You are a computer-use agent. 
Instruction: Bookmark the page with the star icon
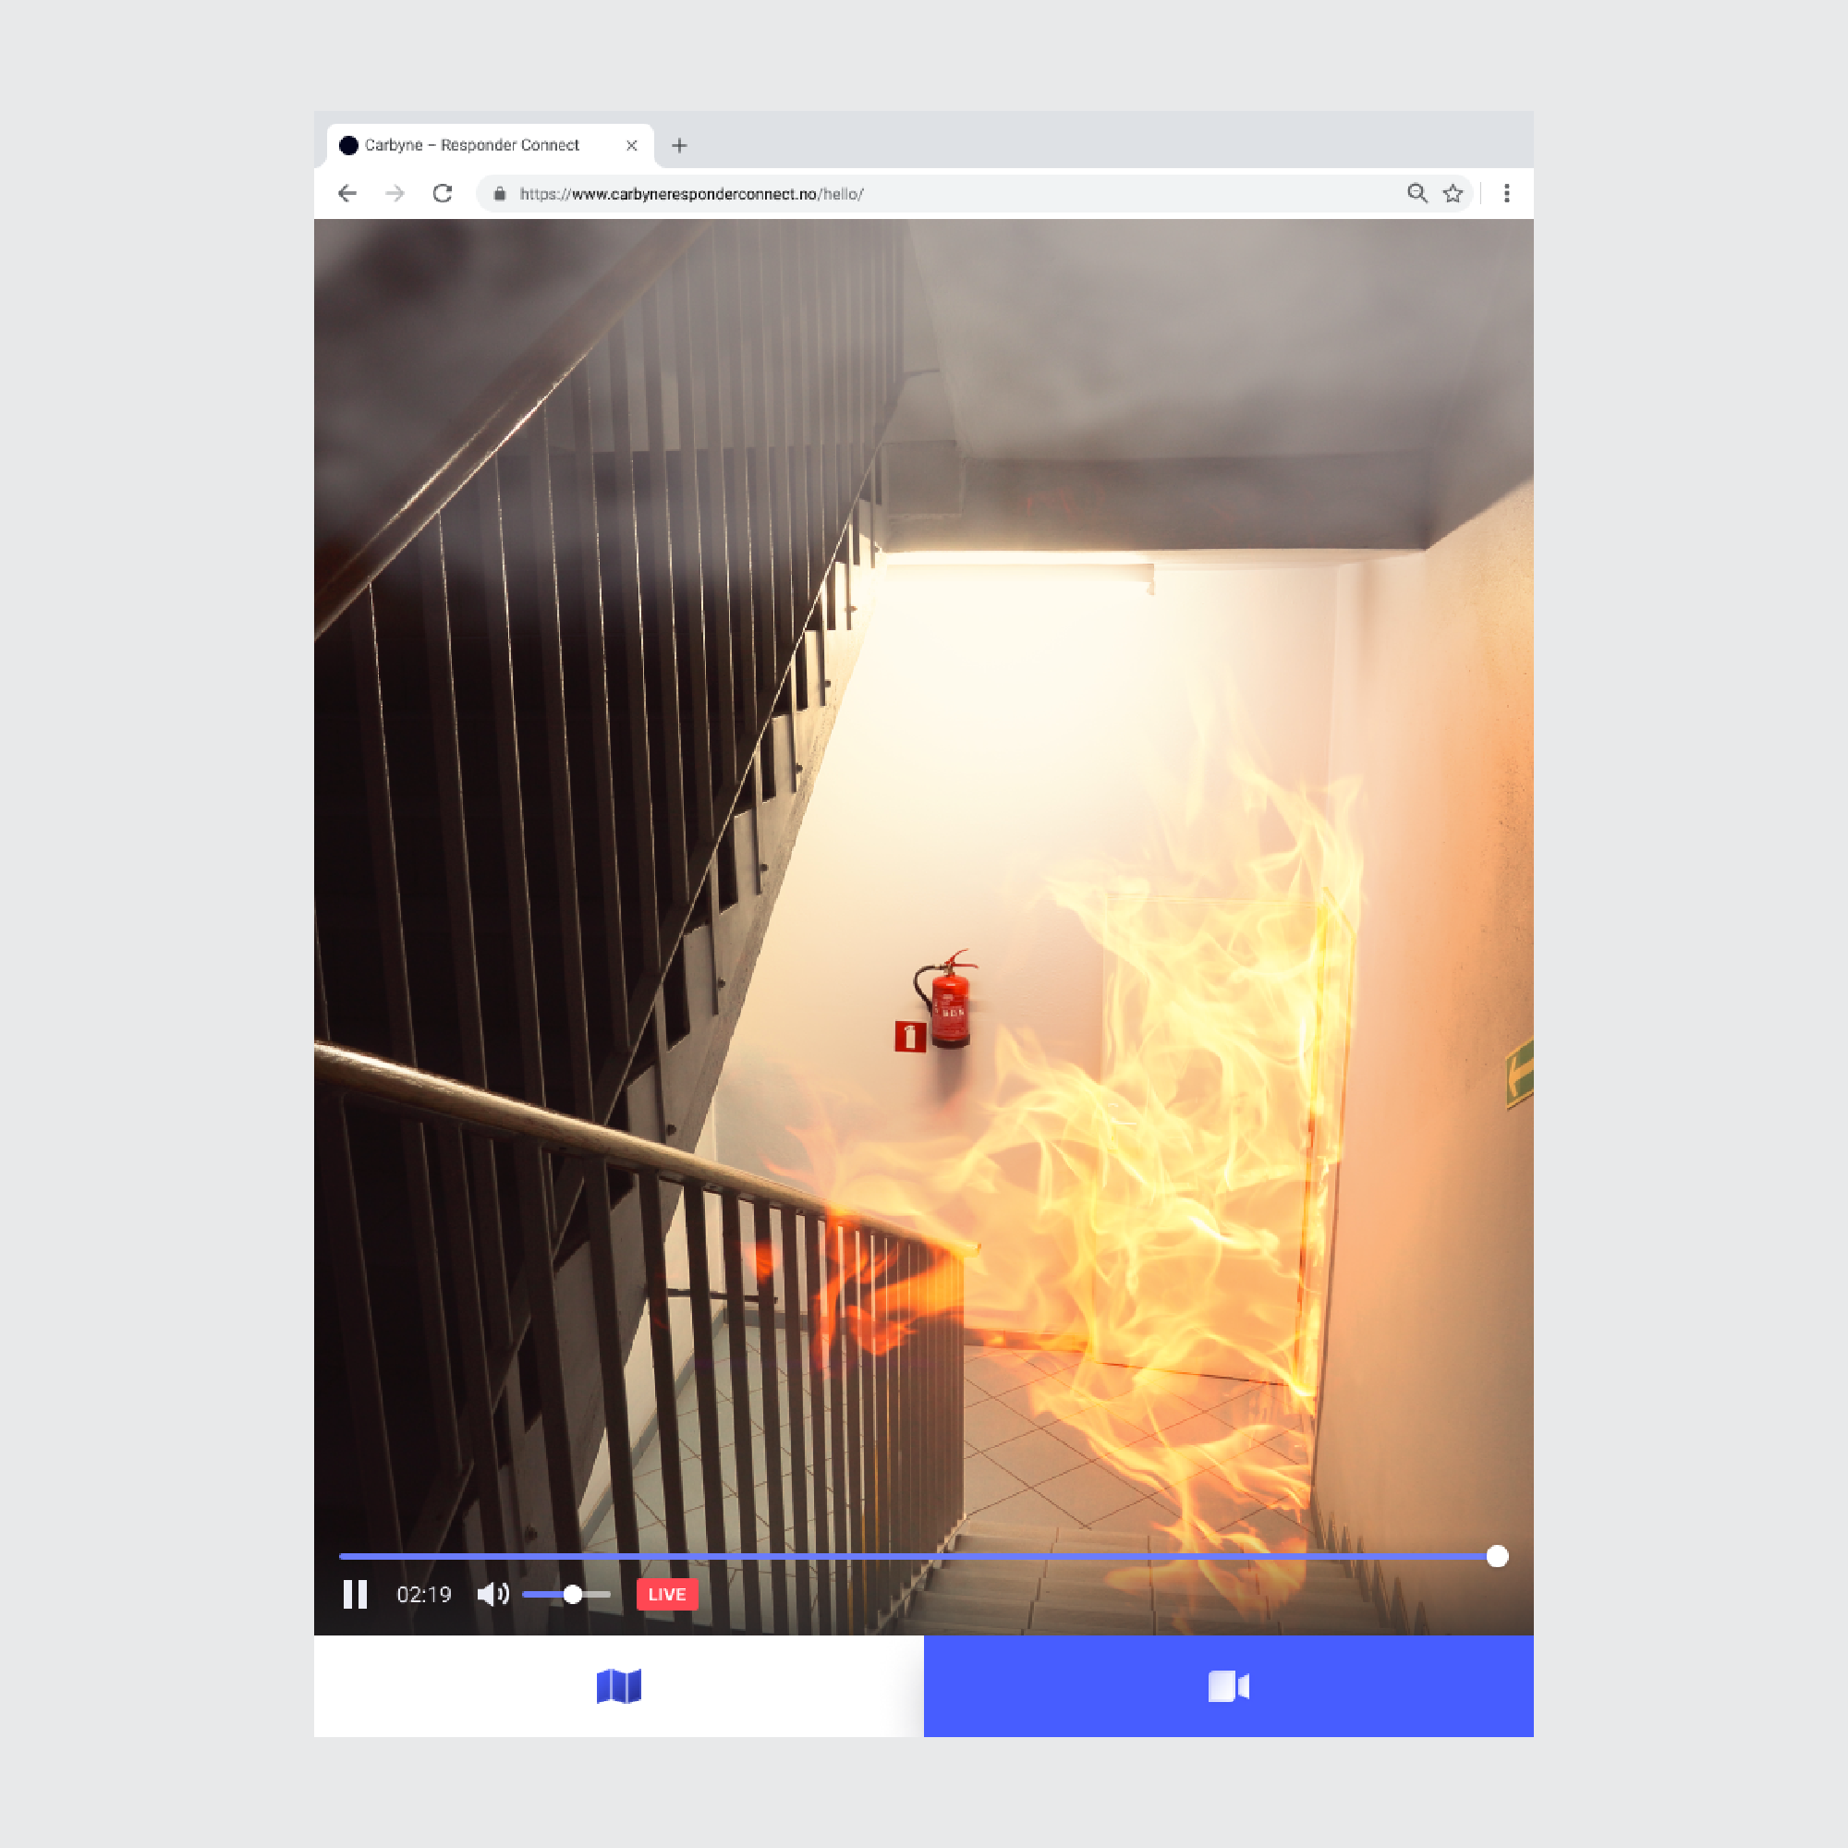tap(1453, 193)
